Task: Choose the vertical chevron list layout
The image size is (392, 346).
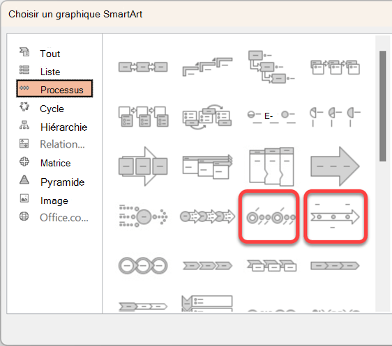Action: point(207,304)
